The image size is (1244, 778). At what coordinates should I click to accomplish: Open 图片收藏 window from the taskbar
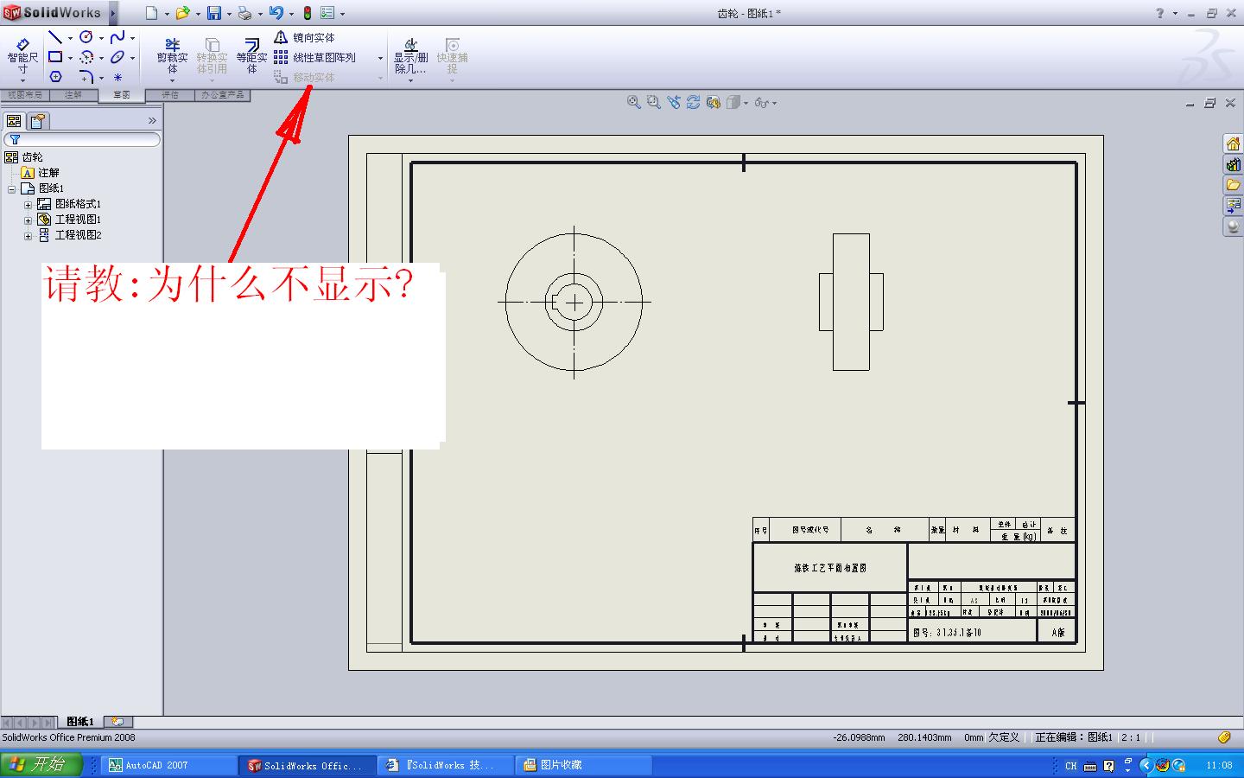(585, 765)
